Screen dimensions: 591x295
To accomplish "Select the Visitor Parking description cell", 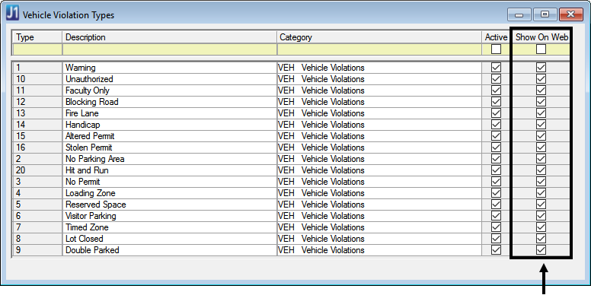I will pyautogui.click(x=169, y=216).
